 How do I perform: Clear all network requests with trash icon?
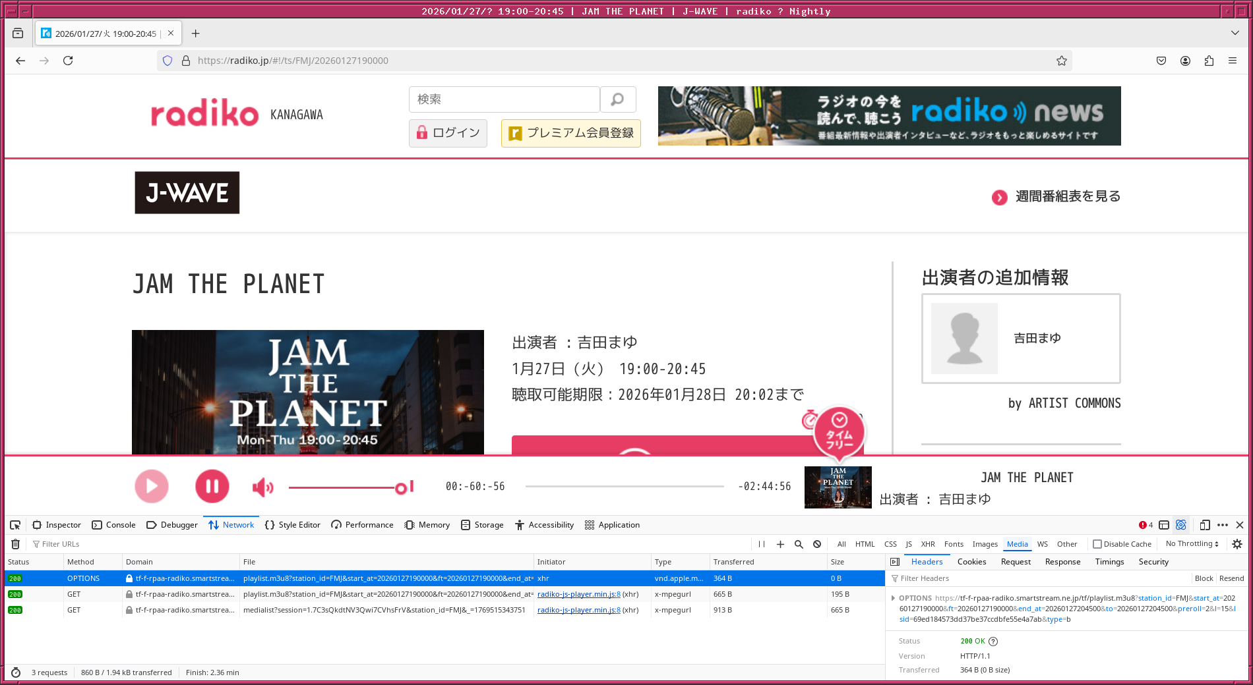click(x=16, y=544)
